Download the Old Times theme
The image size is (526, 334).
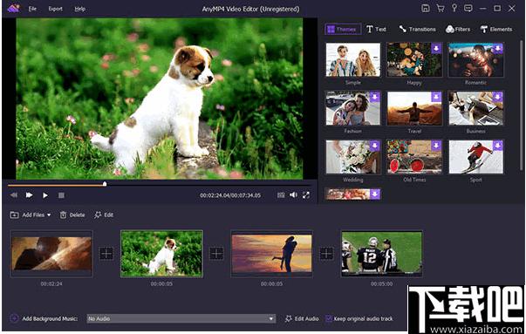pyautogui.click(x=436, y=146)
